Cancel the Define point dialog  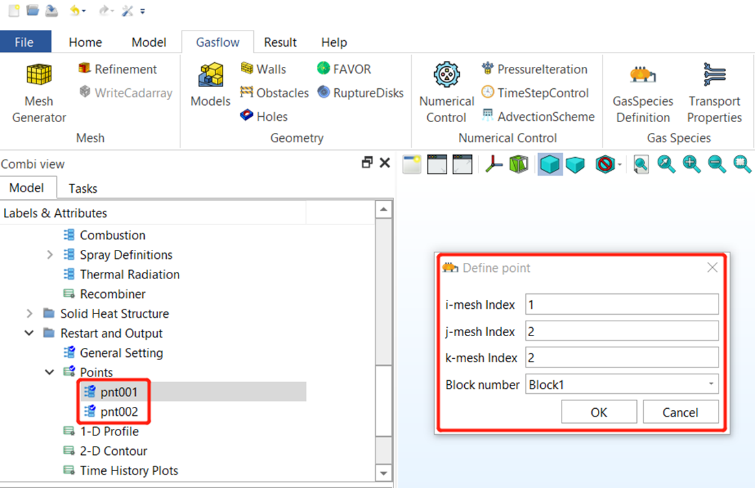(x=680, y=413)
